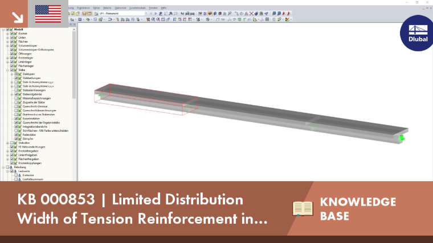
Task: Click the grid table icon in second toolbar row
Action: 267,19
